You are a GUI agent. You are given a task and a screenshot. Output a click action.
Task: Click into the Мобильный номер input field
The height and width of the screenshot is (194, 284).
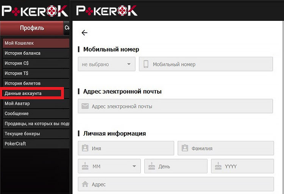206,64
